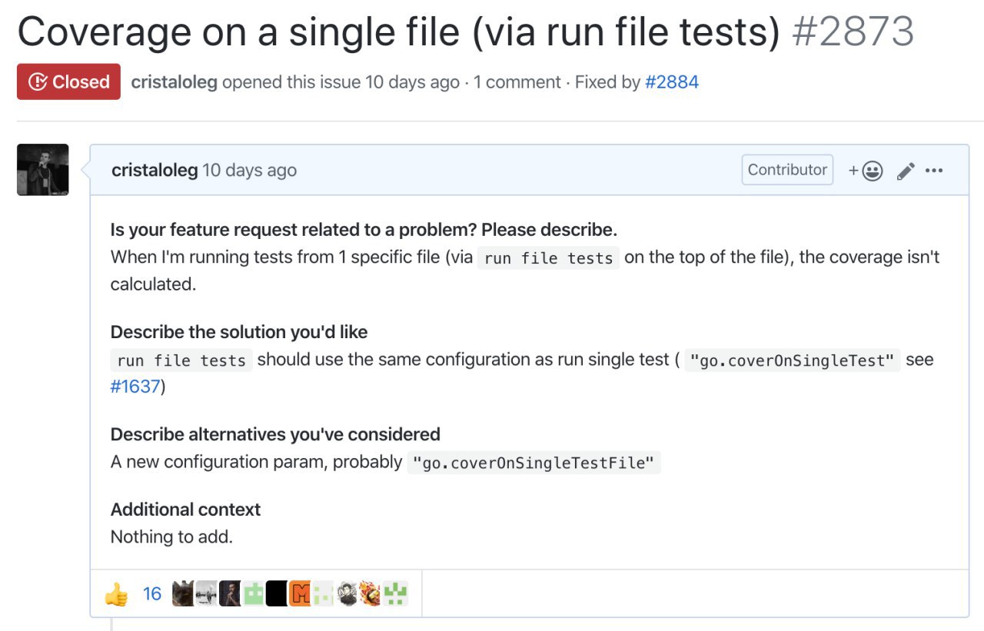Click the red Closed status badge

click(68, 81)
